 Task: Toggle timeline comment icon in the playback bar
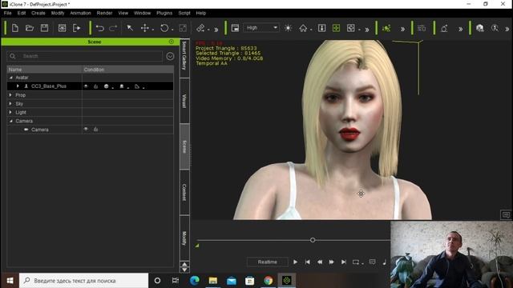[372, 262]
